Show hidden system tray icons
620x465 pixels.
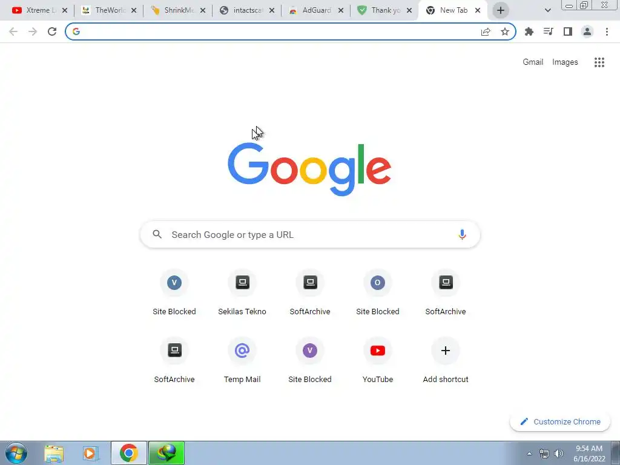pyautogui.click(x=529, y=453)
